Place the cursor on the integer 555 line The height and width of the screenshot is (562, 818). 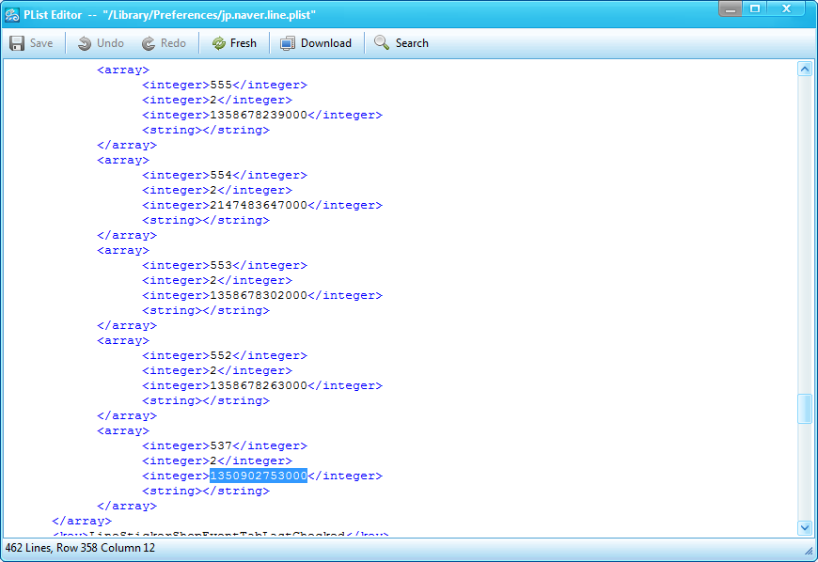pos(225,86)
